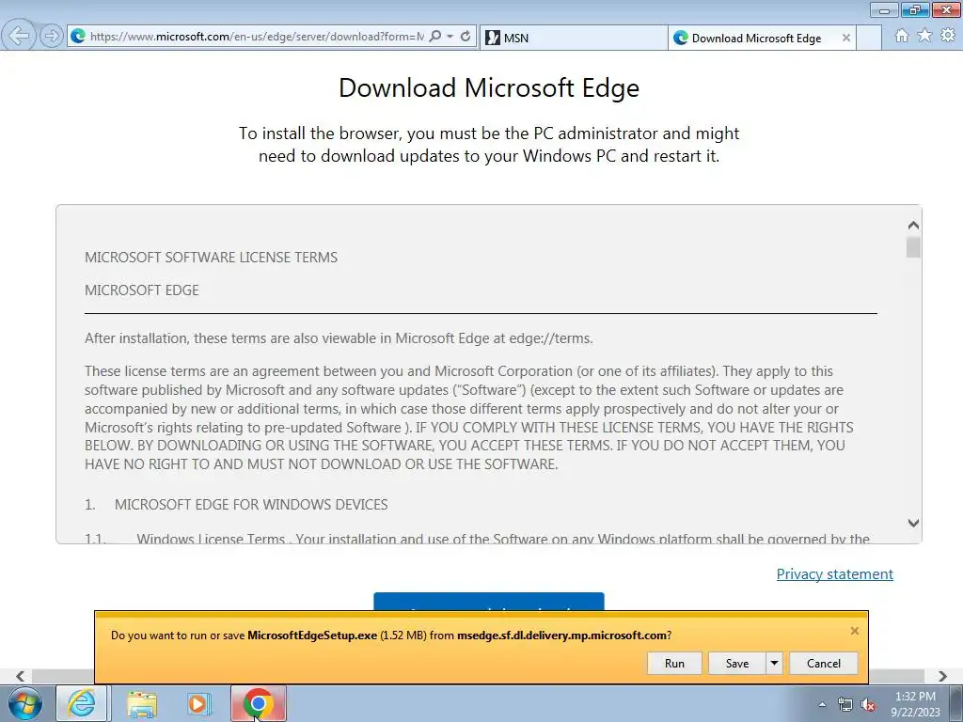The width and height of the screenshot is (963, 722).
Task: Restore down the Internet Explorer window
Action: (915, 9)
